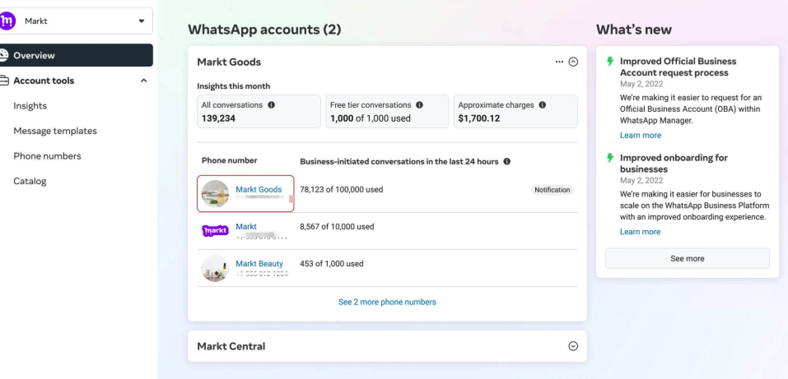Expand the Markt Central account card
This screenshot has width=788, height=379.
click(x=573, y=346)
